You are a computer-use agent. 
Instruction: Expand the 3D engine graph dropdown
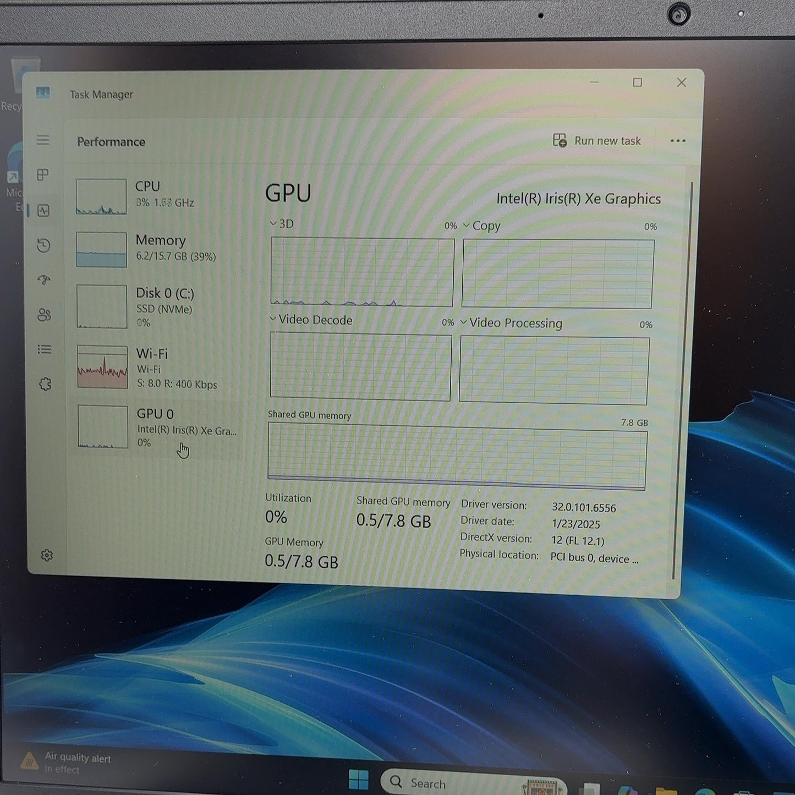(x=281, y=223)
